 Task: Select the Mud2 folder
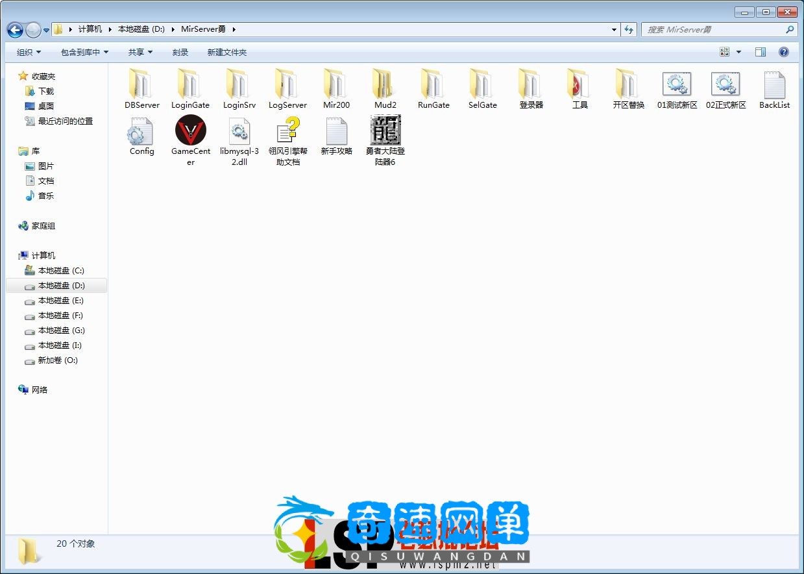tap(385, 85)
